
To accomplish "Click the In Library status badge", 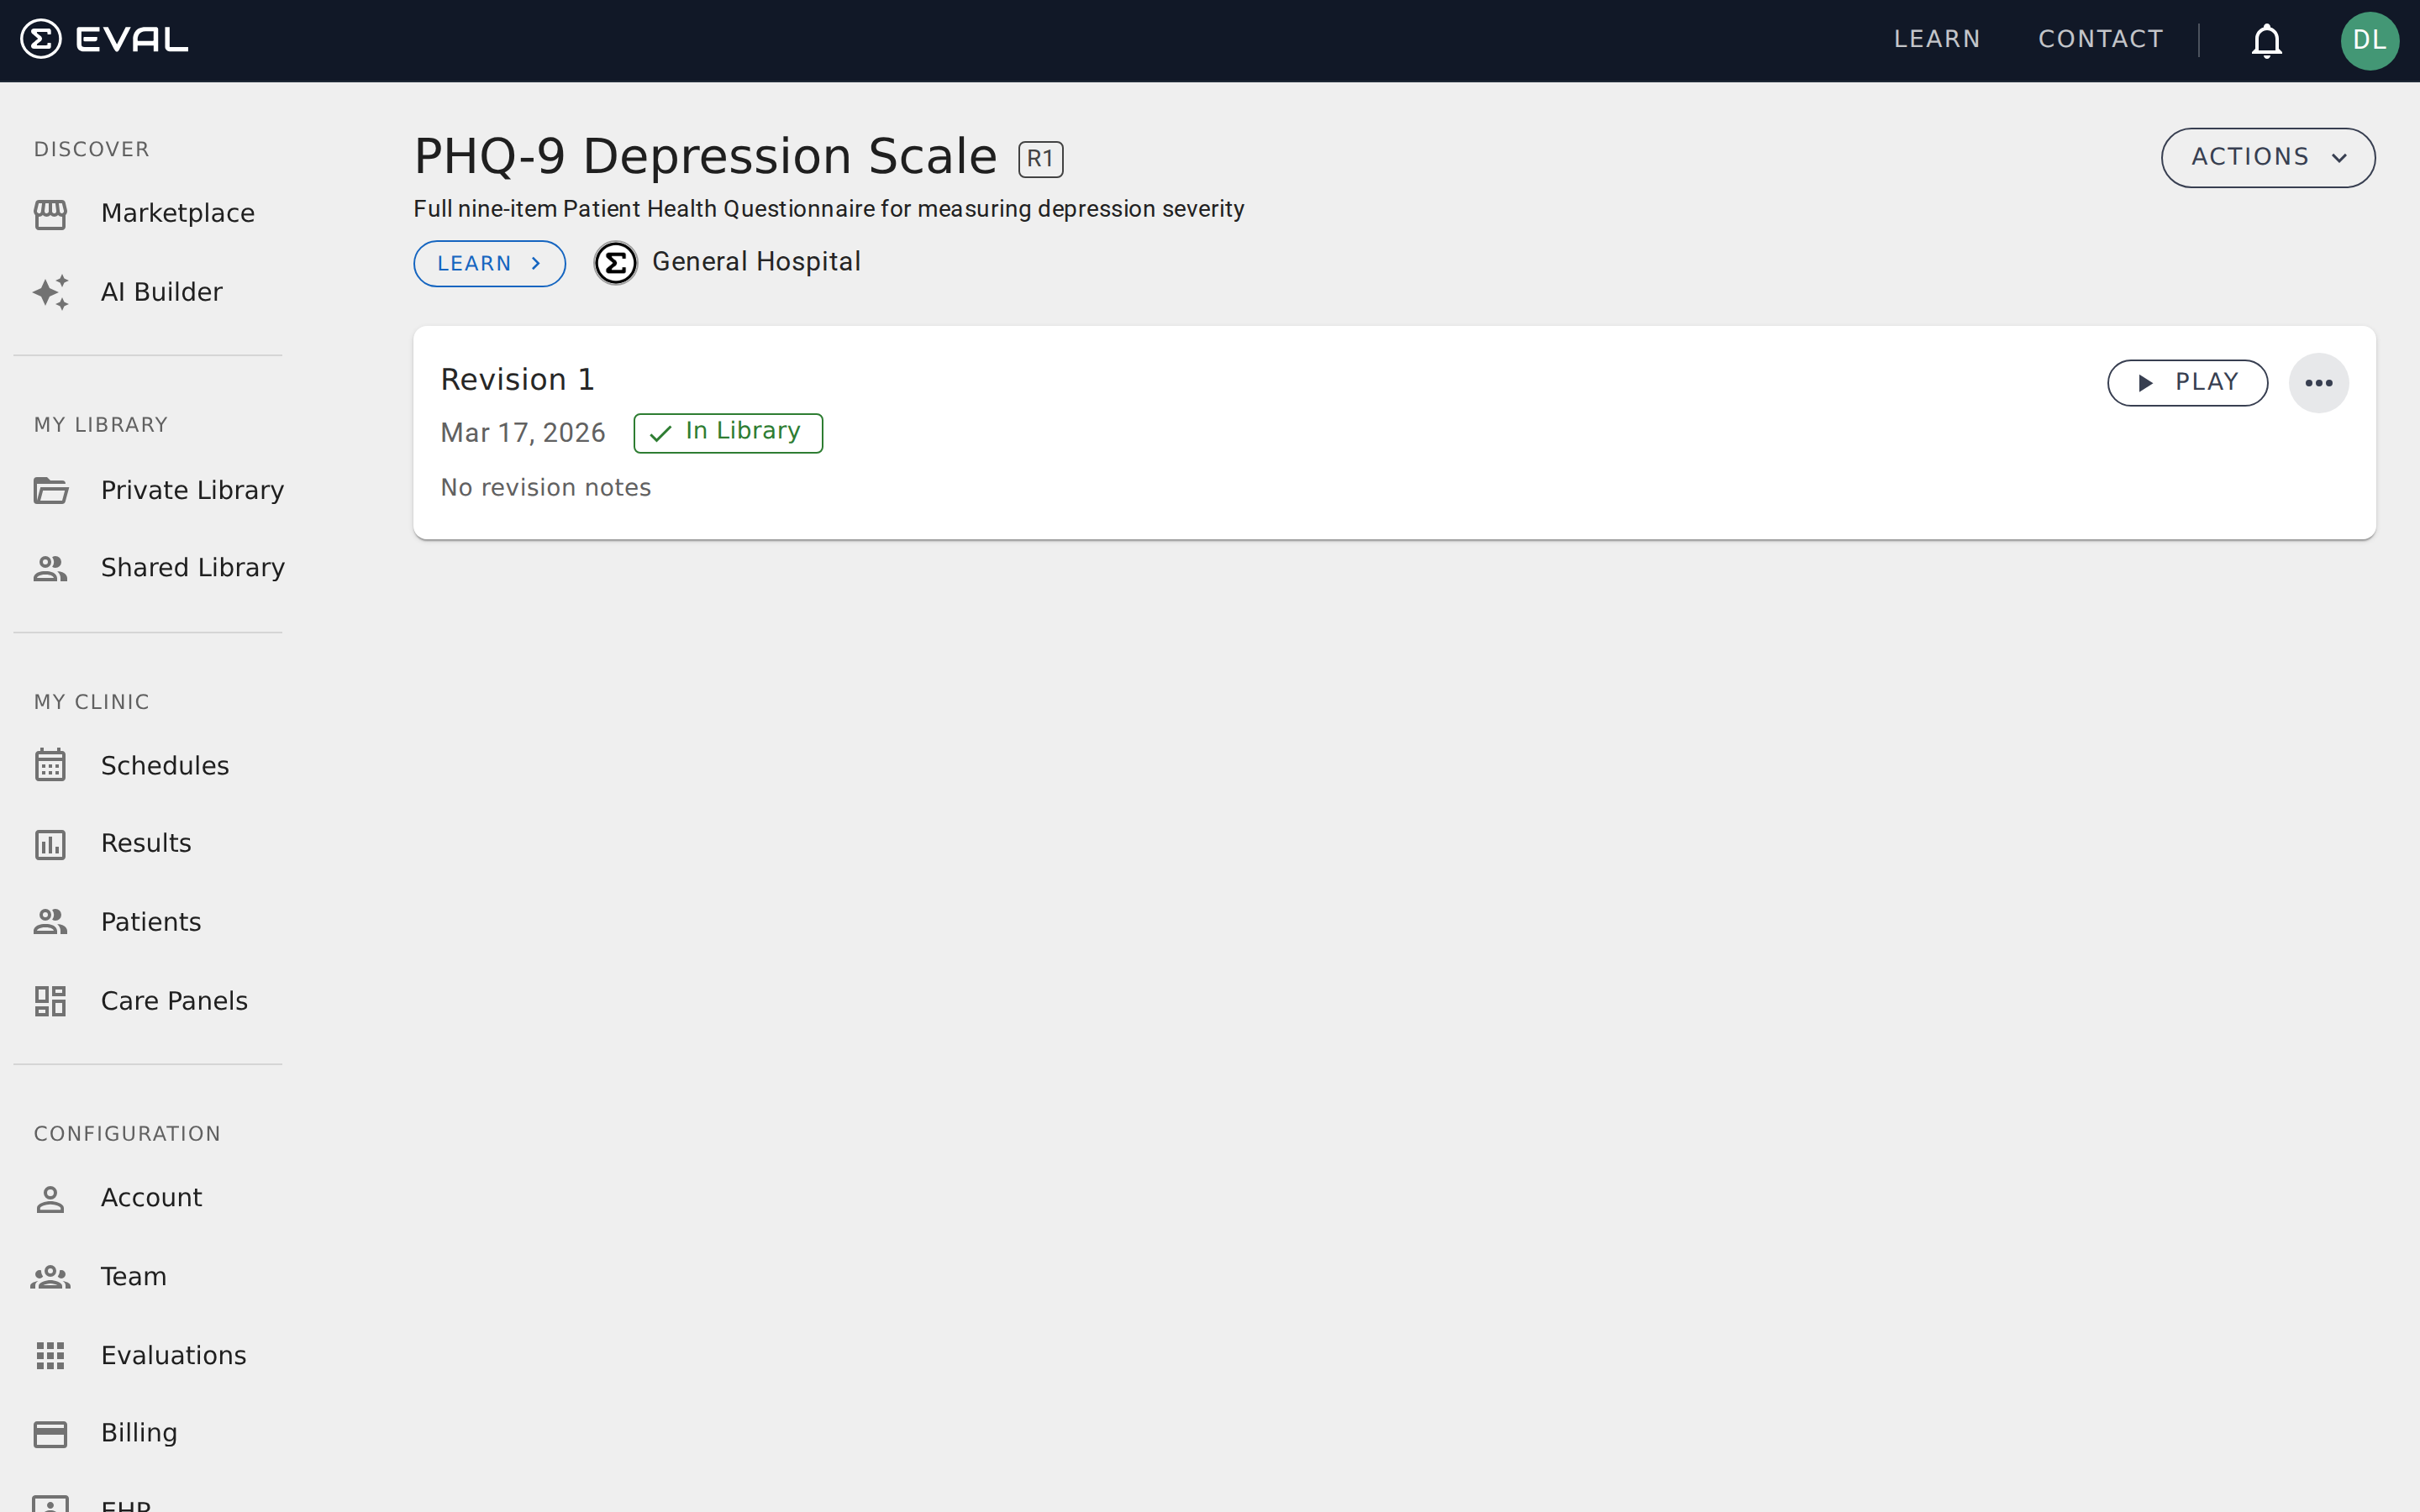I will click(x=727, y=433).
